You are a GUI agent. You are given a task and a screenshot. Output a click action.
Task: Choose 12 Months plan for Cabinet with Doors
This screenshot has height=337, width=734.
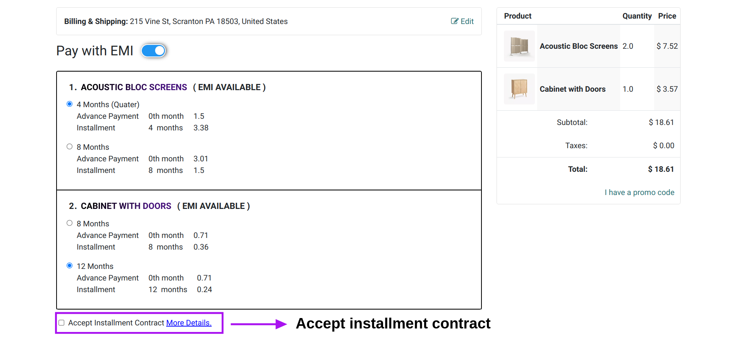(x=70, y=266)
